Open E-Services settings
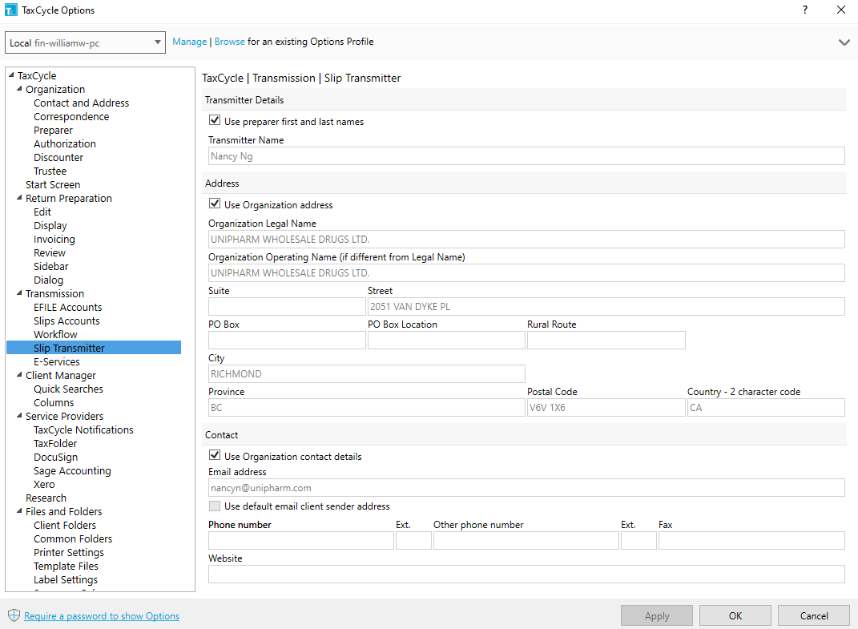Screen dimensions: 858x629 [x=57, y=362]
